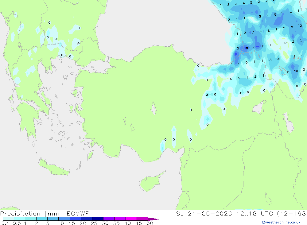Click the legend label '20'
Image resolution: width=307 pixels, height=225 pixels.
[x=83, y=223]
